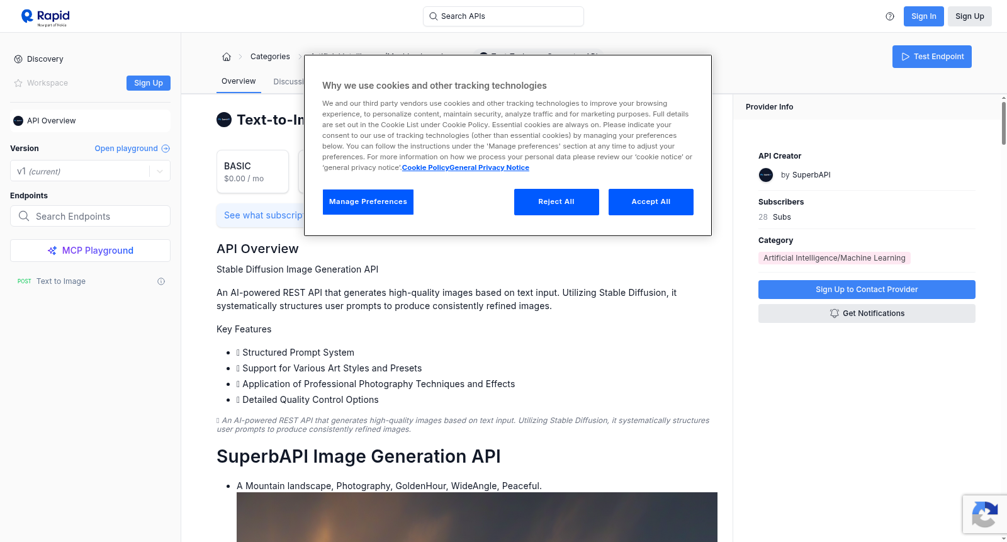The width and height of the screenshot is (1007, 542).
Task: Click the page vertical scrollbar thumb
Action: click(1004, 123)
